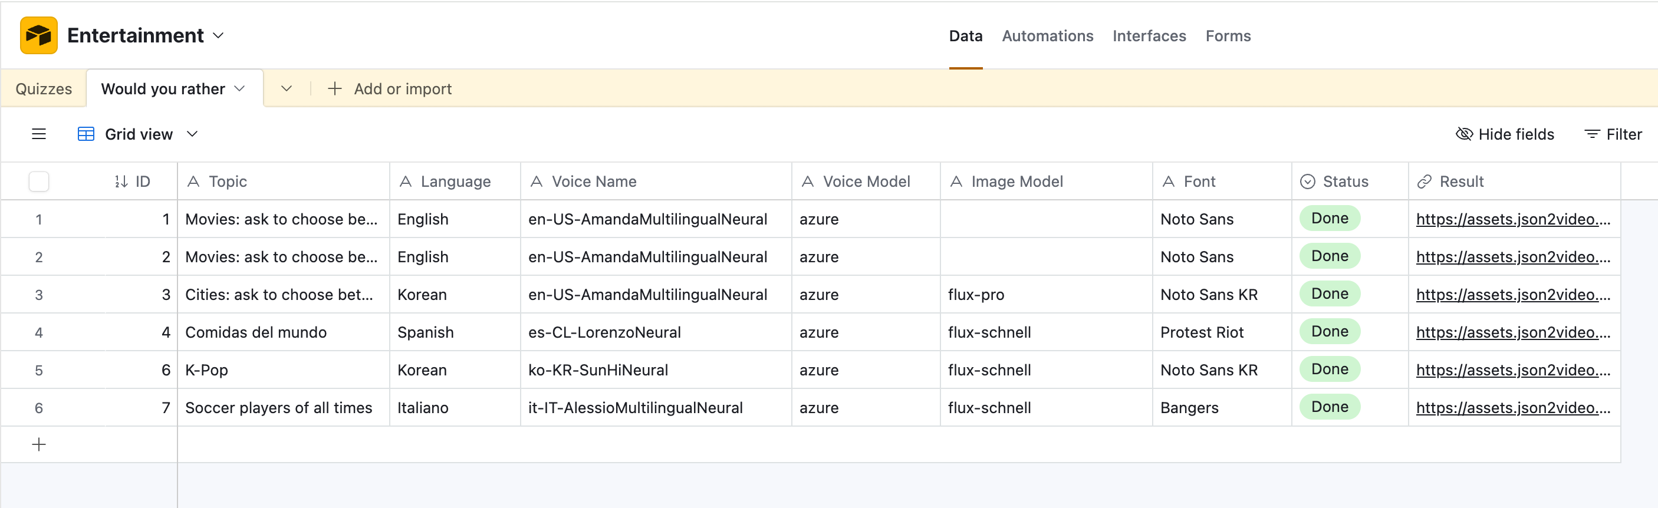Select the 'flux-pro' image model cell

[1046, 295]
